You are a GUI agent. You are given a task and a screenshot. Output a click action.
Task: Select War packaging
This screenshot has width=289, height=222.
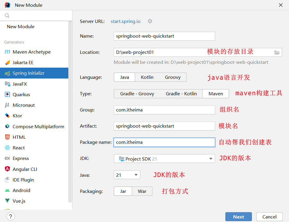click(142, 191)
